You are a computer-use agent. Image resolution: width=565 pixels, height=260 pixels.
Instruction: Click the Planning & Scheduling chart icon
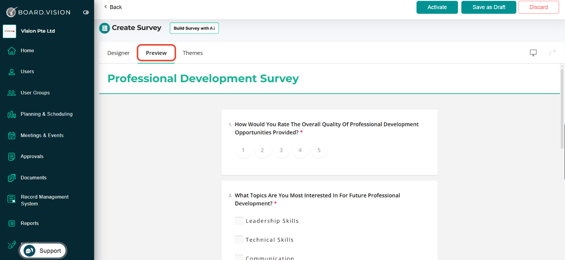[12, 114]
